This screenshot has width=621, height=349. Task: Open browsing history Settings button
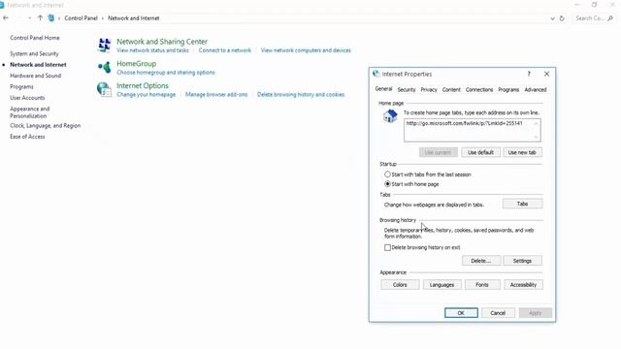(x=522, y=261)
